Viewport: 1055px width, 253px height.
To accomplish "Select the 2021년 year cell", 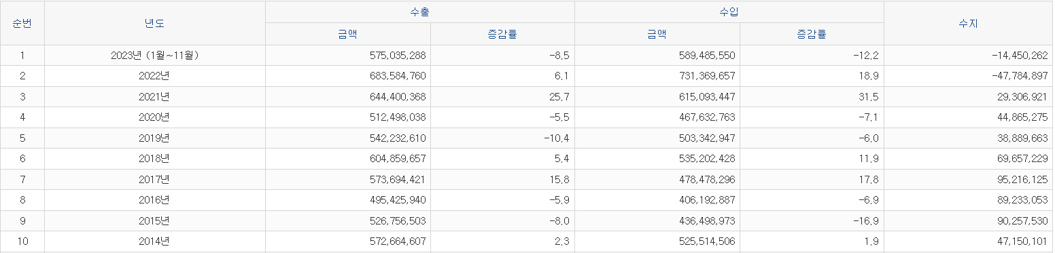I will 155,97.
